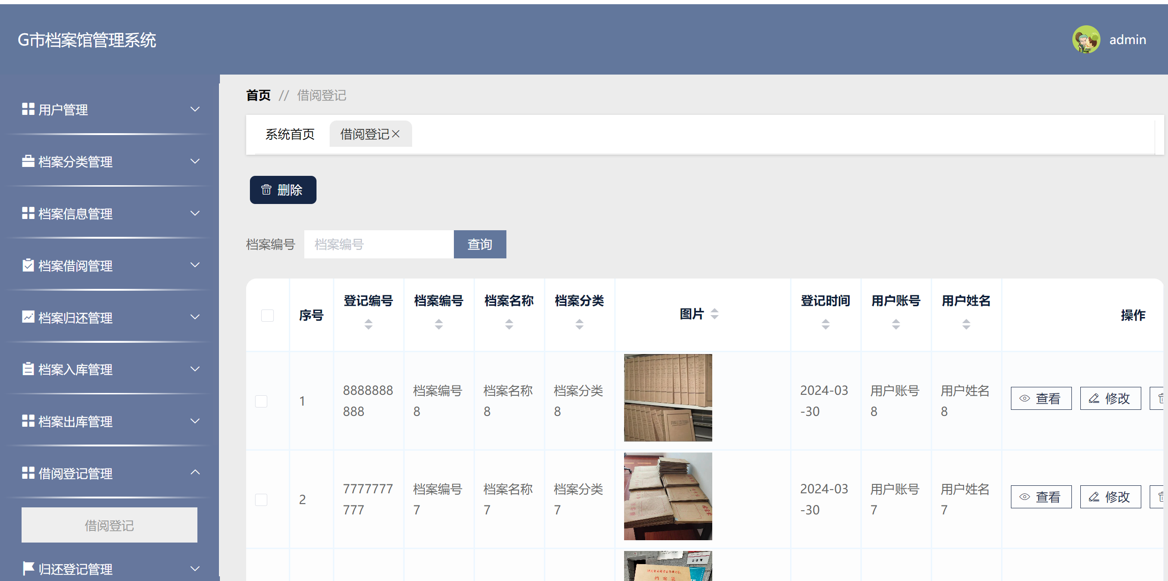This screenshot has width=1168, height=581.
Task: Click 查看 for record 7777777777
Action: pos(1041,497)
